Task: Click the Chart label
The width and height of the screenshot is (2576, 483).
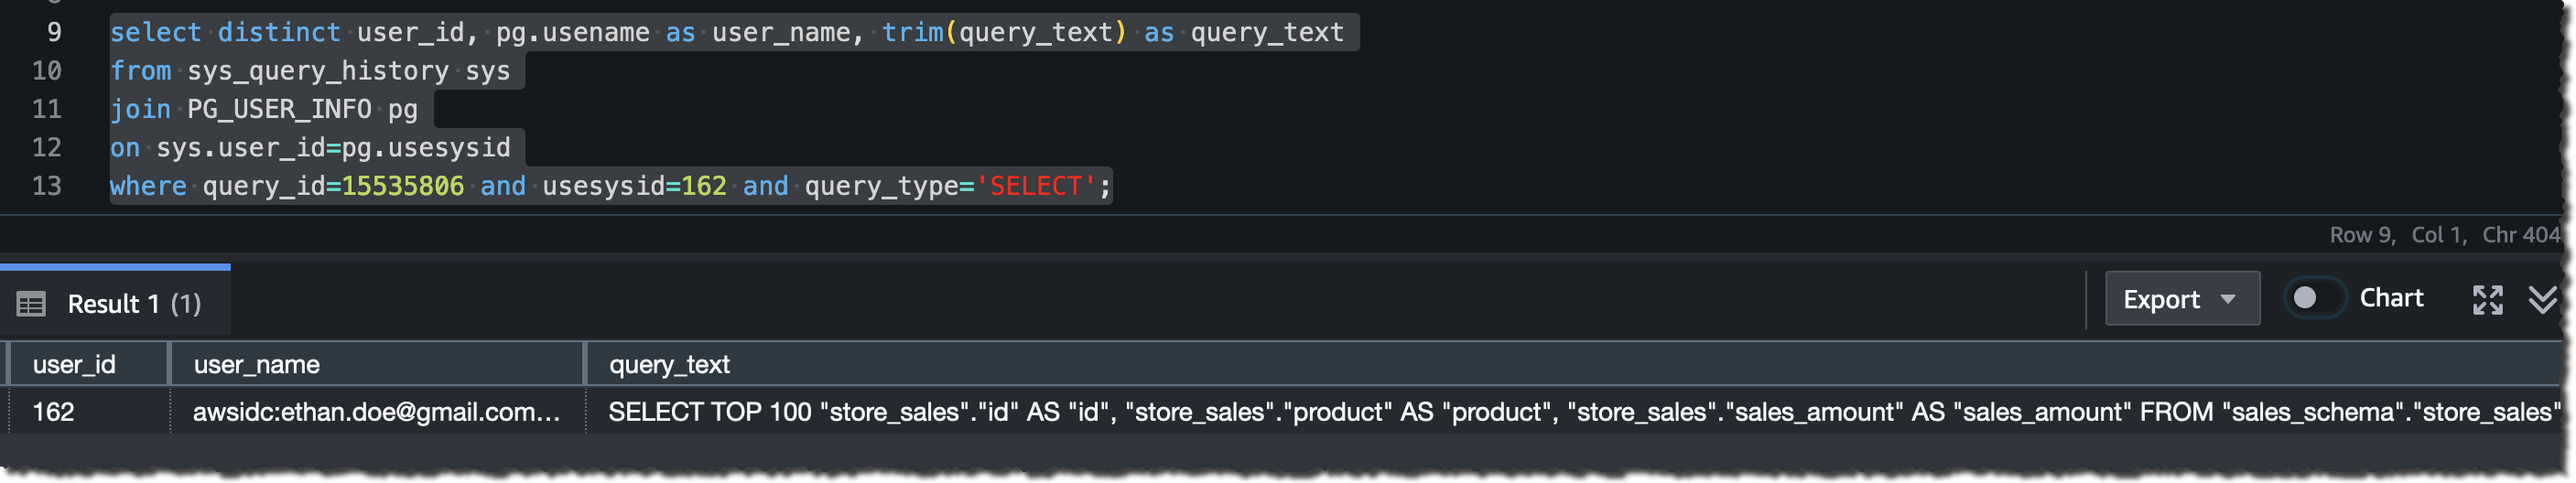Action: 2390,298
